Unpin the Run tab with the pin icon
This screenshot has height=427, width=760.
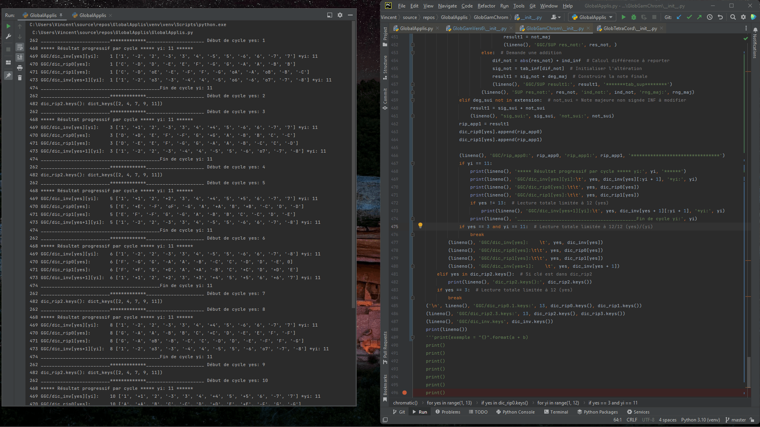(x=8, y=75)
